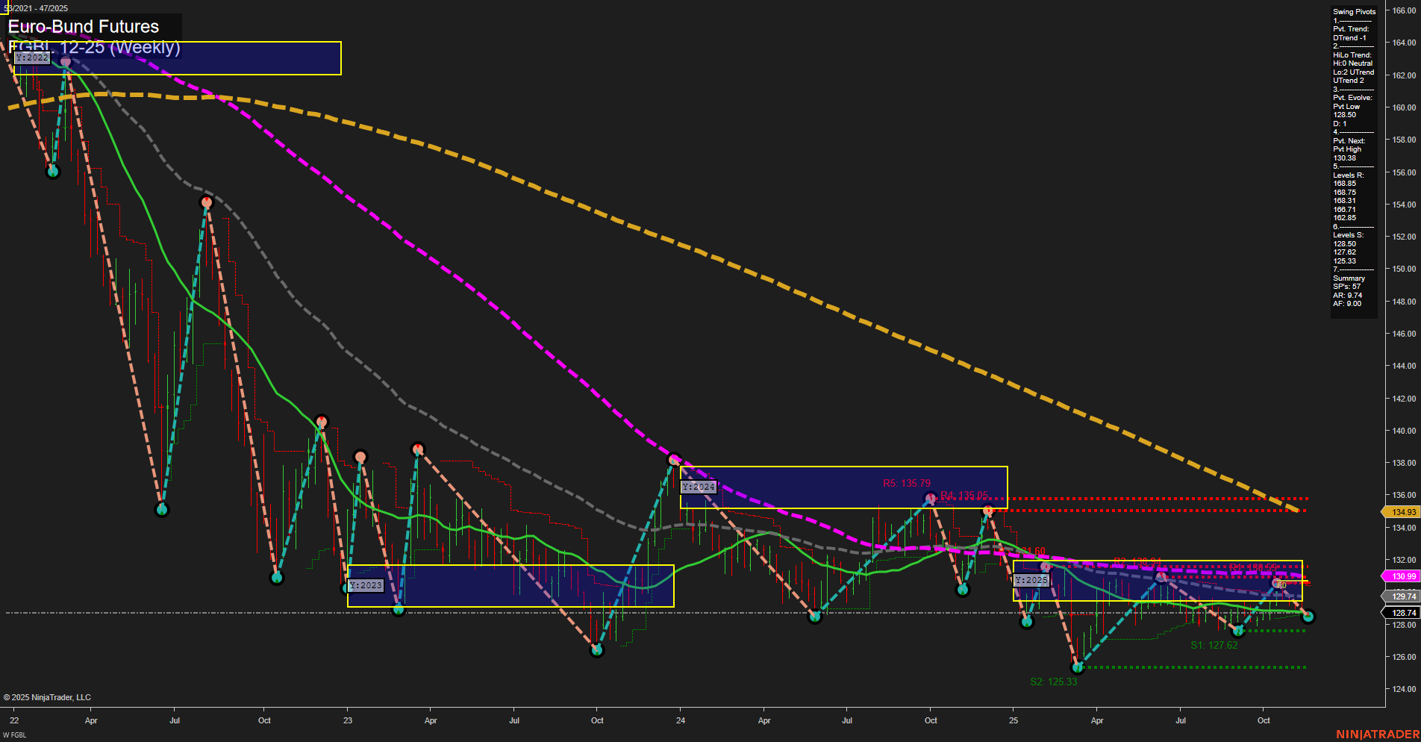The height and width of the screenshot is (742, 1421).
Task: Select the Y:2023 year badge
Action: (x=365, y=585)
